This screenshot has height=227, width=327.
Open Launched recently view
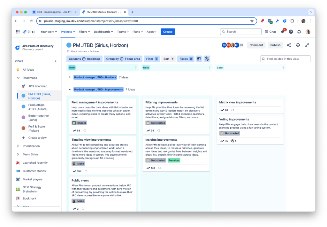(35, 163)
